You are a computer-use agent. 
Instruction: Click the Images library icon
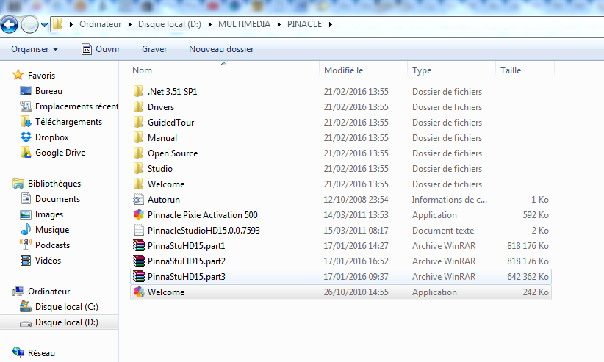coord(26,214)
